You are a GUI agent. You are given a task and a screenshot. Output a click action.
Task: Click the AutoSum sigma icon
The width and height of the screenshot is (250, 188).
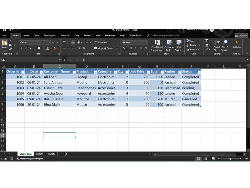tap(207, 41)
